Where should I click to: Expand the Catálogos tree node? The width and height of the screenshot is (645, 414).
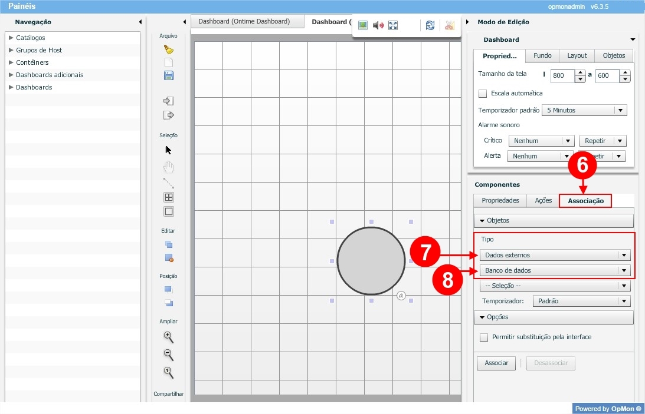pos(11,38)
